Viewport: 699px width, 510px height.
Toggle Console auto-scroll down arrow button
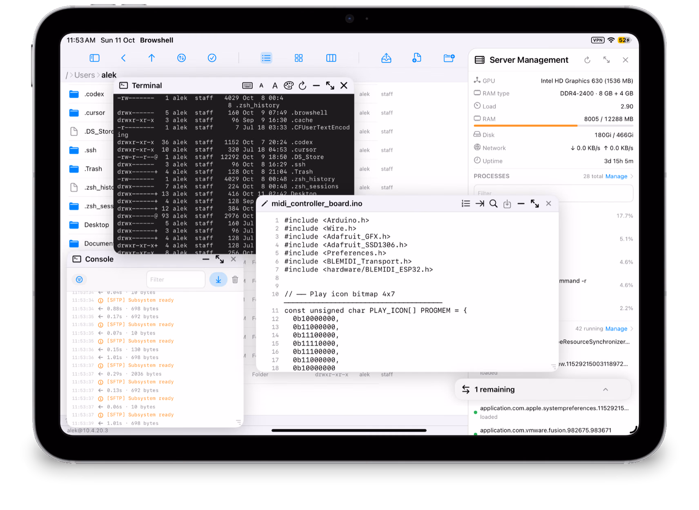click(218, 279)
